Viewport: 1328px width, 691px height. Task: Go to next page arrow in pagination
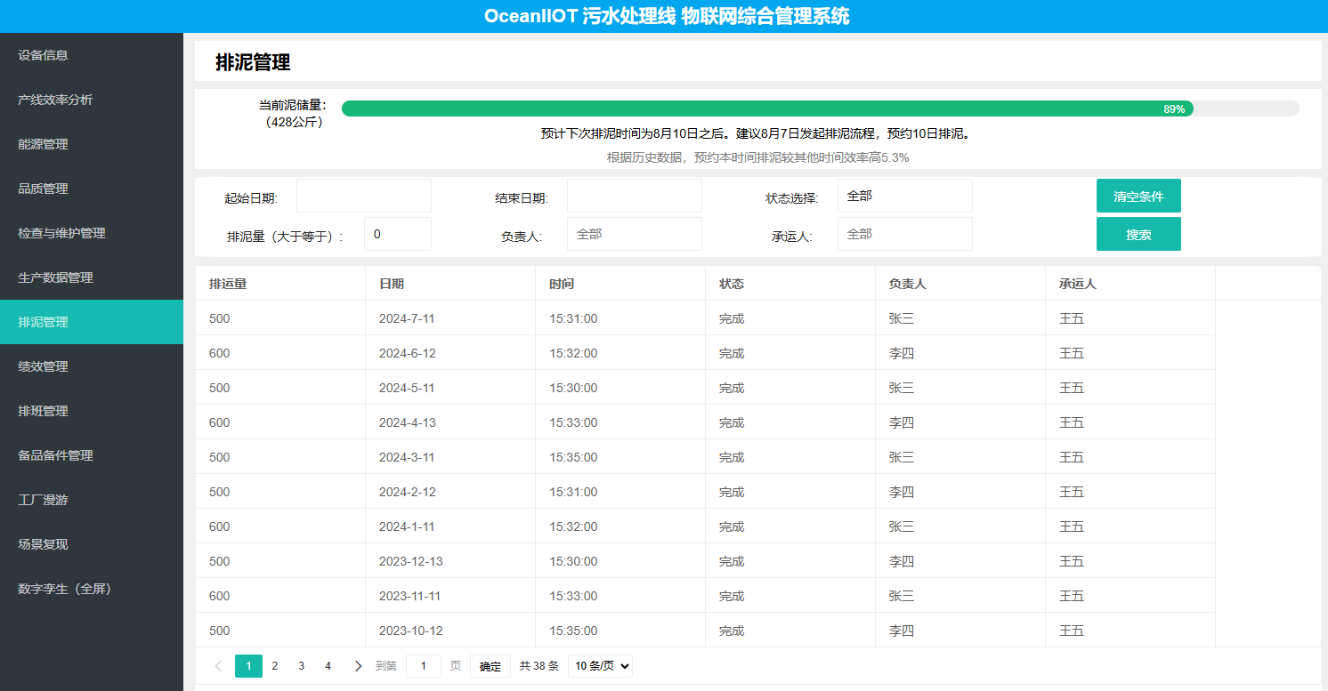click(x=358, y=666)
